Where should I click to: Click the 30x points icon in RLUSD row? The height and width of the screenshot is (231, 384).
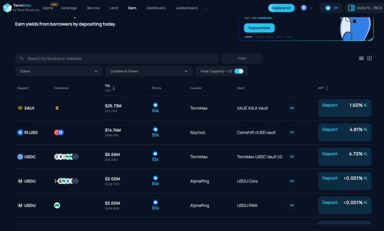point(156,129)
